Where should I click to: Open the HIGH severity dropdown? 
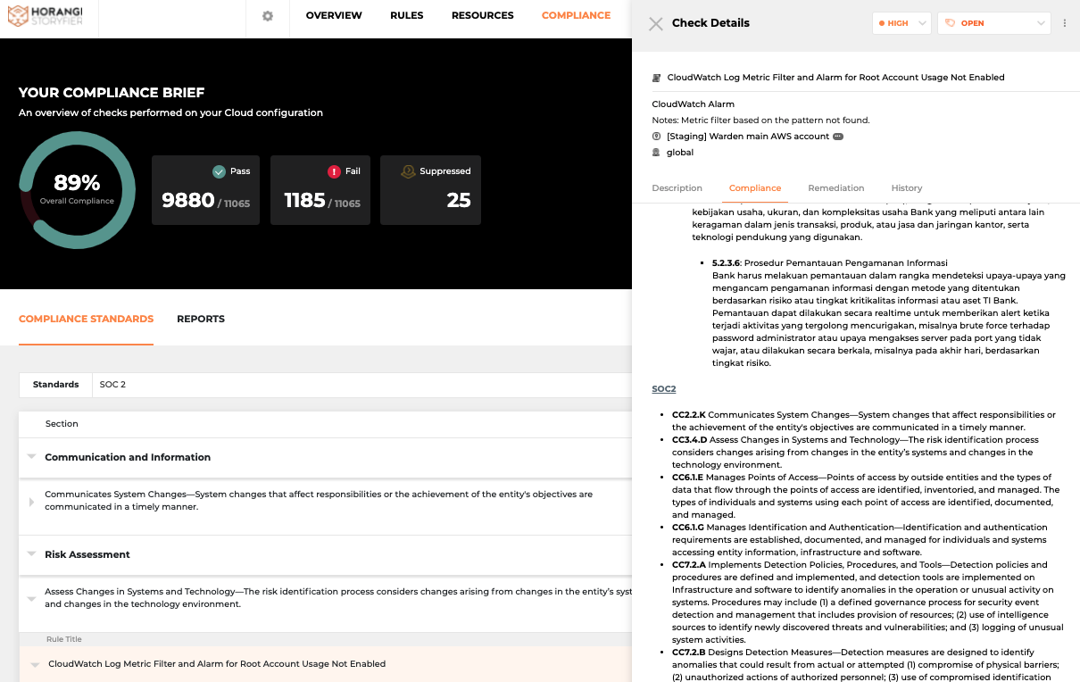901,23
